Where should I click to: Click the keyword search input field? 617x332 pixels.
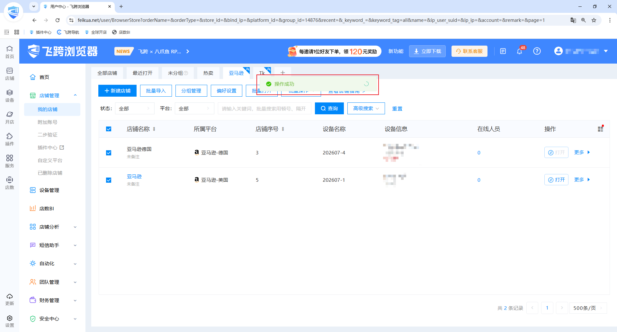(264, 109)
